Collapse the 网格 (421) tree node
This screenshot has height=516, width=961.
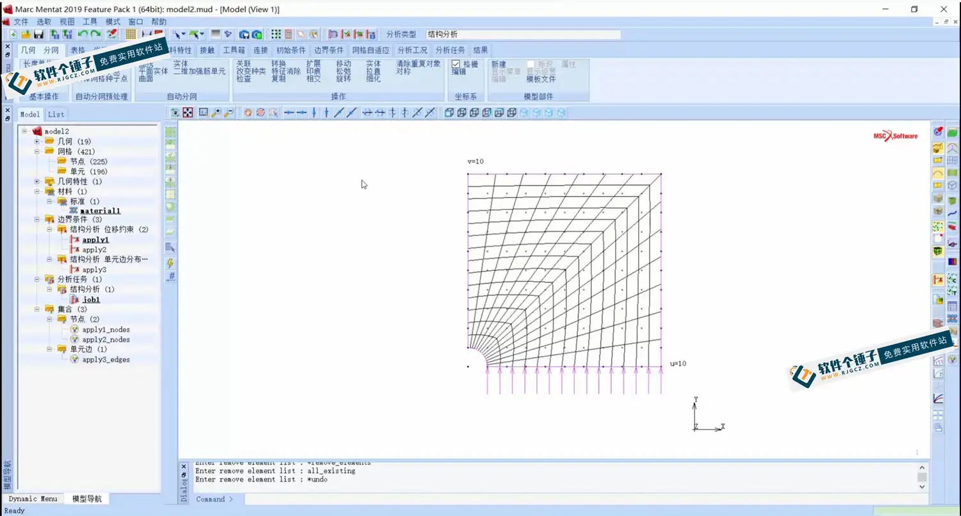coord(37,151)
